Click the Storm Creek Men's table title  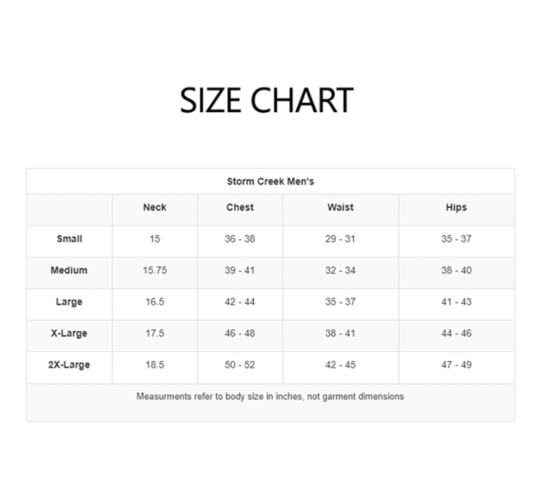click(270, 181)
